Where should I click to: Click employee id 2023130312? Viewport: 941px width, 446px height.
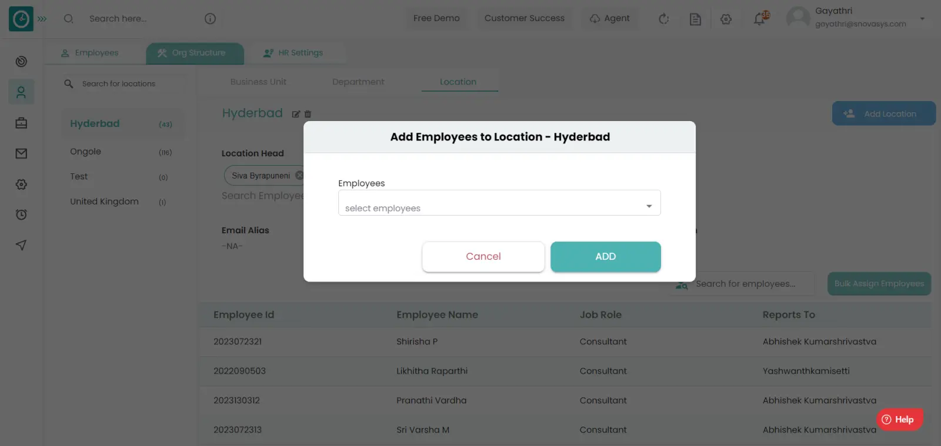[x=236, y=400]
